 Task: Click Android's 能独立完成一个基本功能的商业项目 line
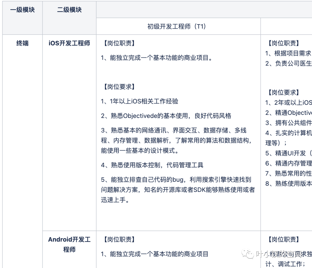coord(155,254)
